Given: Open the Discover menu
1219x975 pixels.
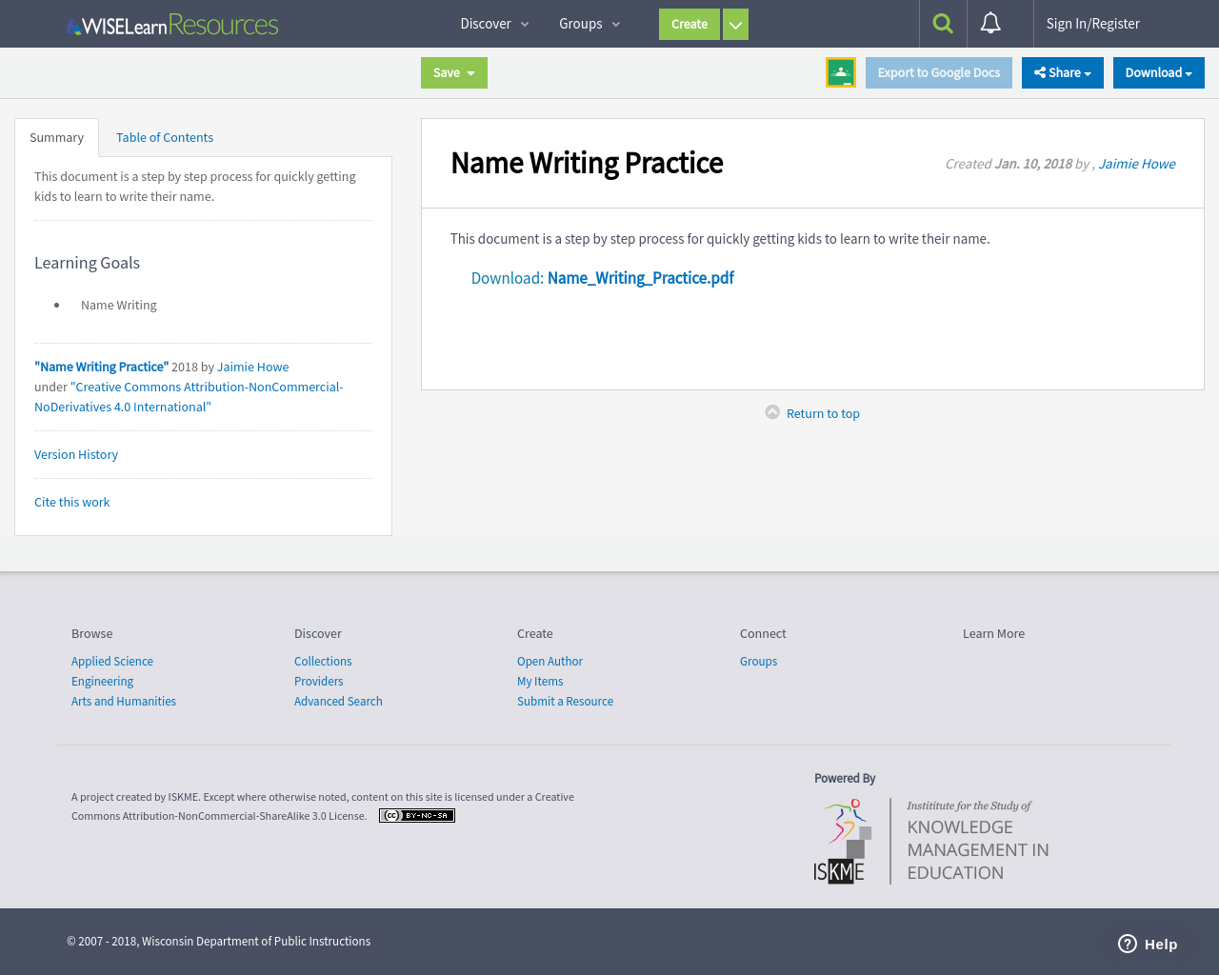Looking at the screenshot, I should coord(494,24).
